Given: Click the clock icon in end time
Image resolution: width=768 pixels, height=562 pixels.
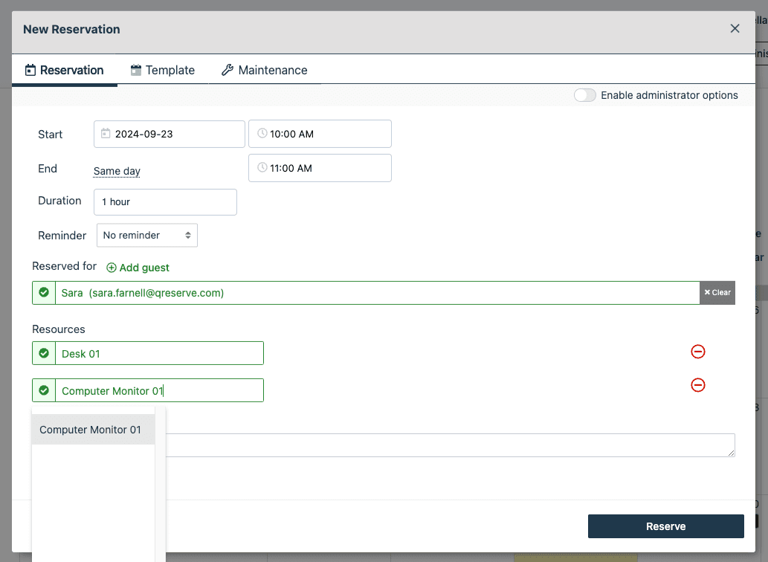Looking at the screenshot, I should coord(262,168).
